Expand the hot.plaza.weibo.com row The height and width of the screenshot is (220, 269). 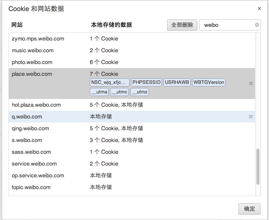point(36,105)
